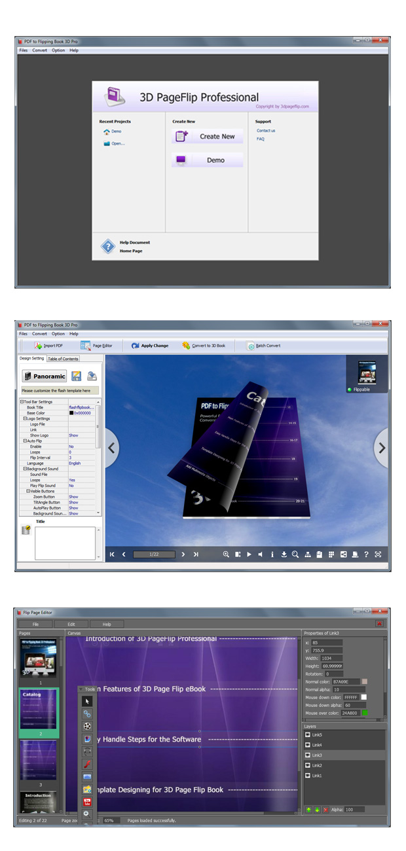Image resolution: width=406 pixels, height=851 pixels.
Task: Collapse the Visible Buttons group
Action: click(28, 491)
